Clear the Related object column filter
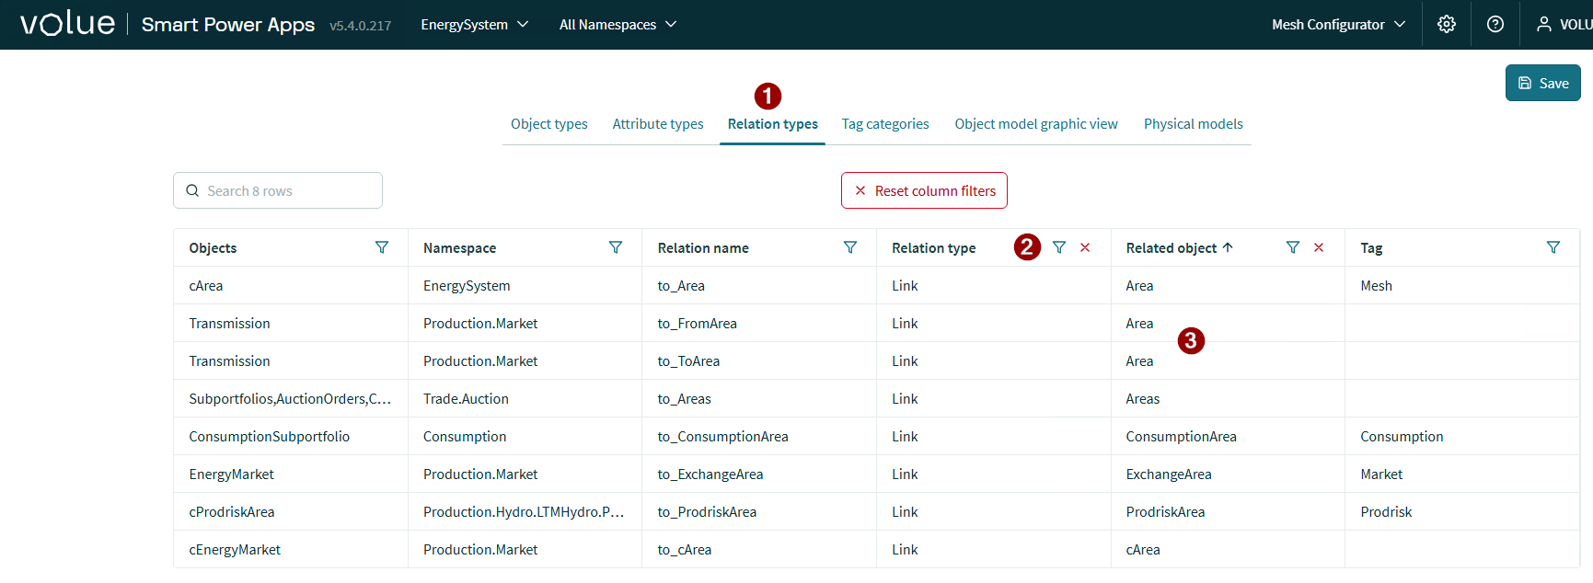Image resolution: width=1593 pixels, height=583 pixels. (x=1319, y=247)
